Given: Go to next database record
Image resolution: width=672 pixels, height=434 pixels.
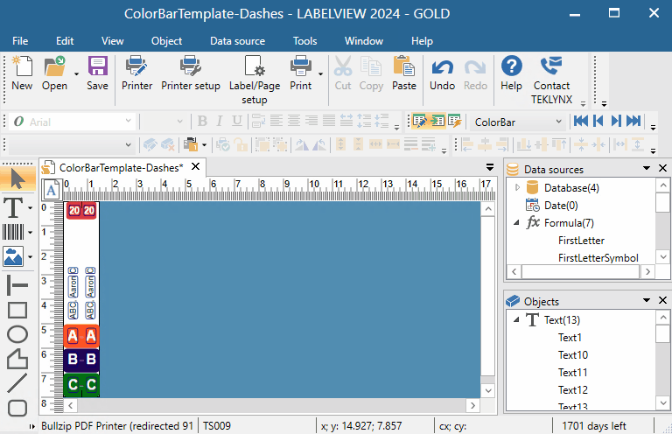Looking at the screenshot, I should tap(616, 122).
